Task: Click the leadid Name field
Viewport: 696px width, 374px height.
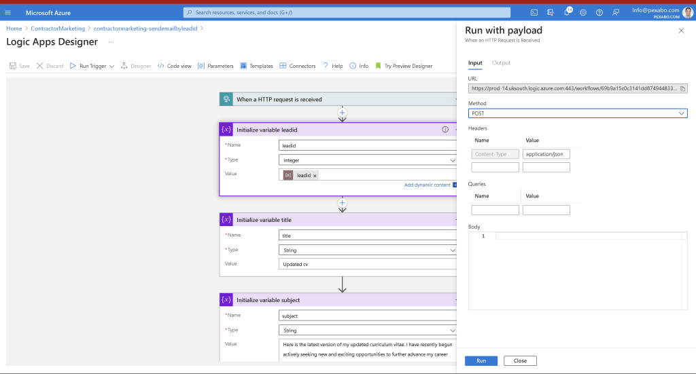Action: click(368, 145)
